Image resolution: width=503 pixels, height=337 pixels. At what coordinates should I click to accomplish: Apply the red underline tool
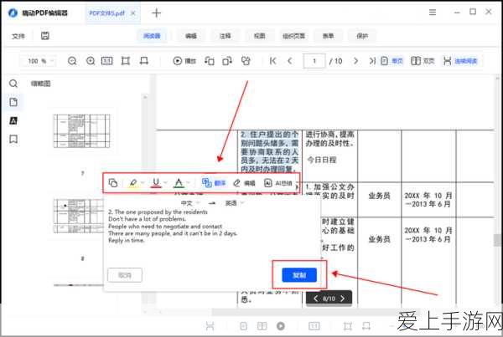156,183
